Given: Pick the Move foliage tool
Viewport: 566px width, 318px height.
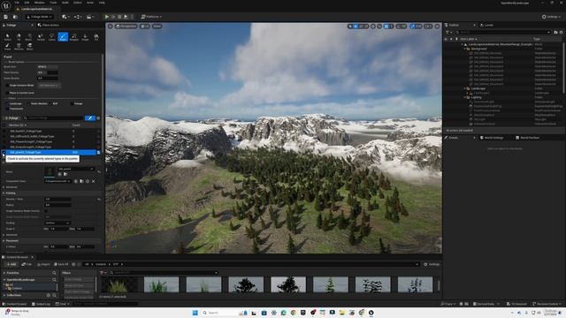Looking at the screenshot, I should 29,47.
